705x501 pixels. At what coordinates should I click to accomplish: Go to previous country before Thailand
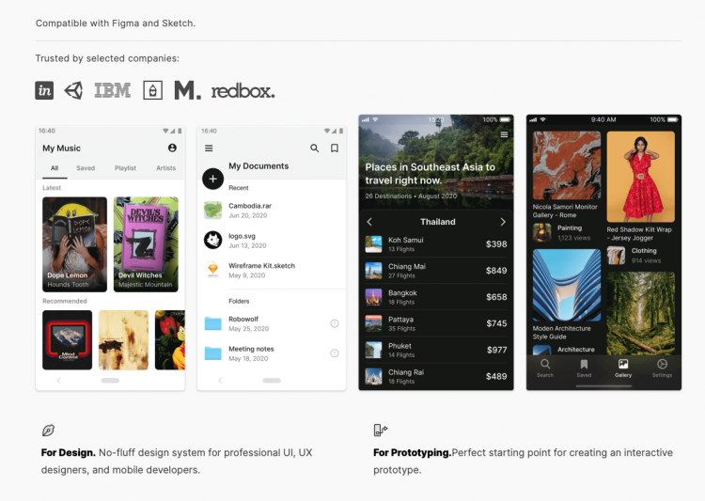369,222
